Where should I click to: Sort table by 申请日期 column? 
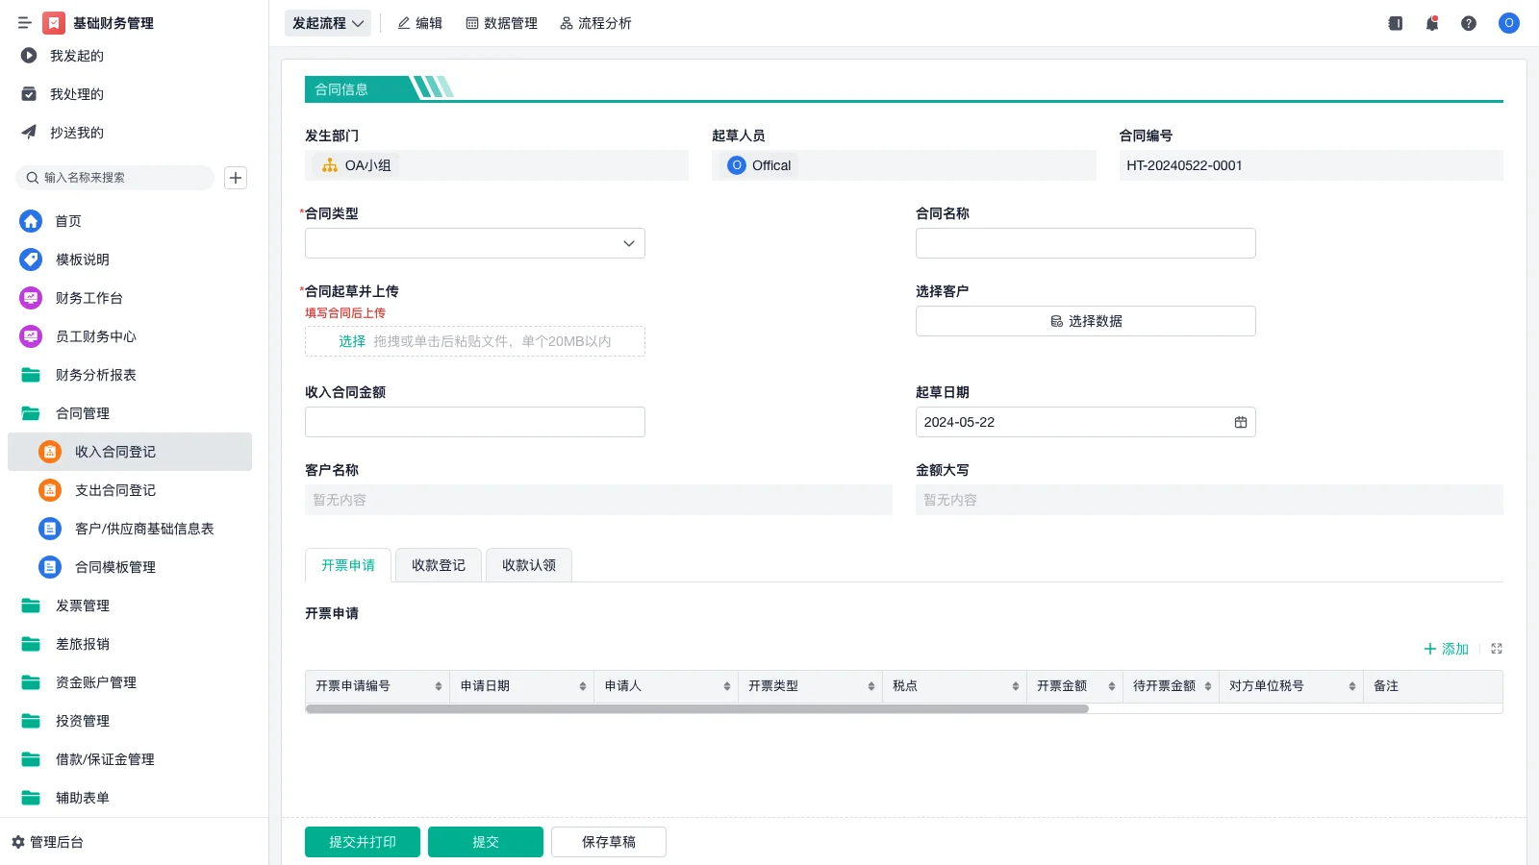pos(583,686)
